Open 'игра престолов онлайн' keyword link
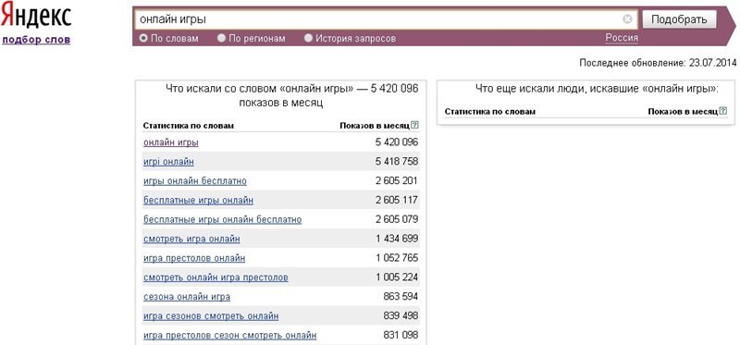Image resolution: width=740 pixels, height=345 pixels. coord(194,258)
